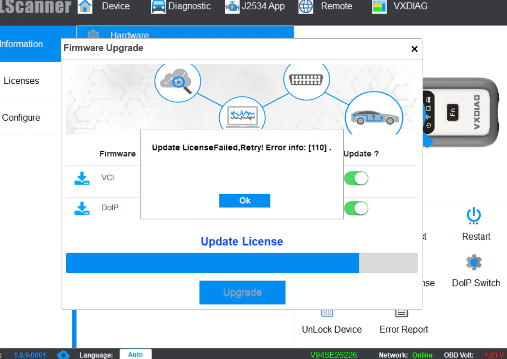The image size is (507, 359).
Task: Click the J2534 App engine icon
Action: 232,6
